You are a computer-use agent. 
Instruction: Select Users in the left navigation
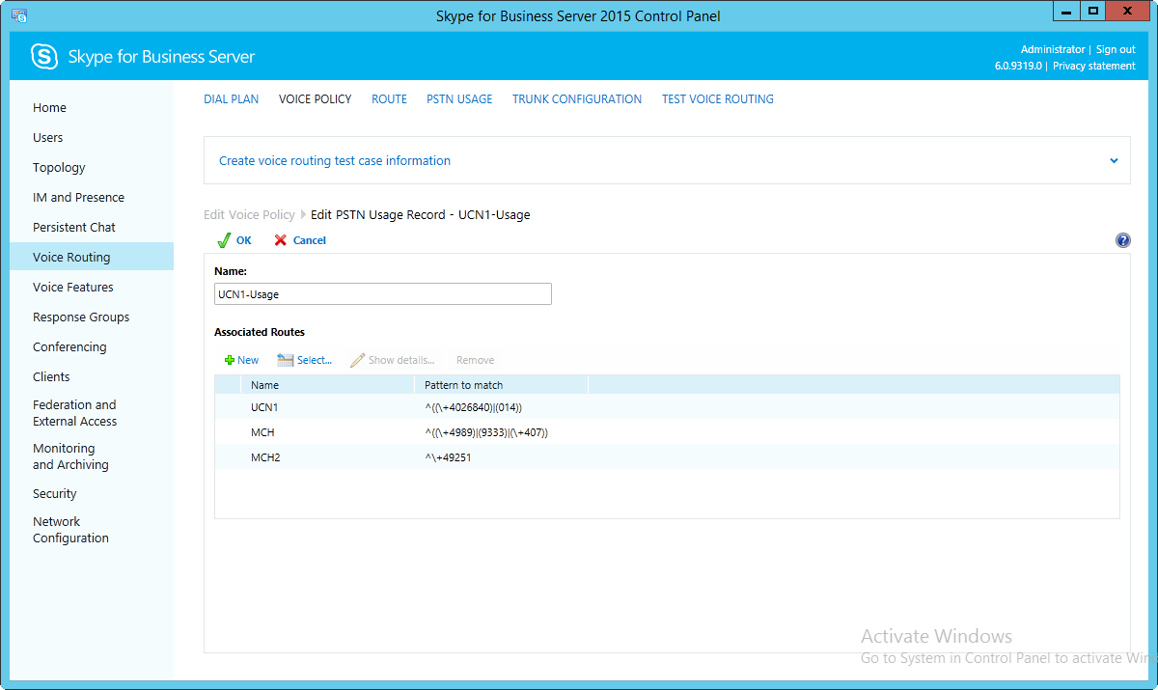point(47,138)
